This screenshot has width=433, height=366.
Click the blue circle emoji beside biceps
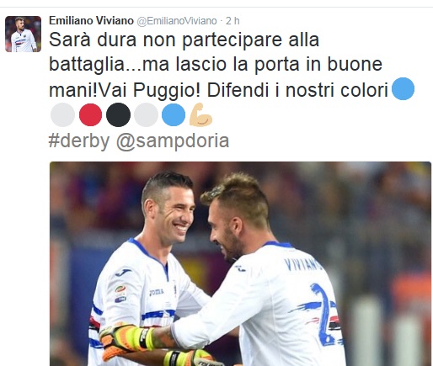[x=174, y=114]
